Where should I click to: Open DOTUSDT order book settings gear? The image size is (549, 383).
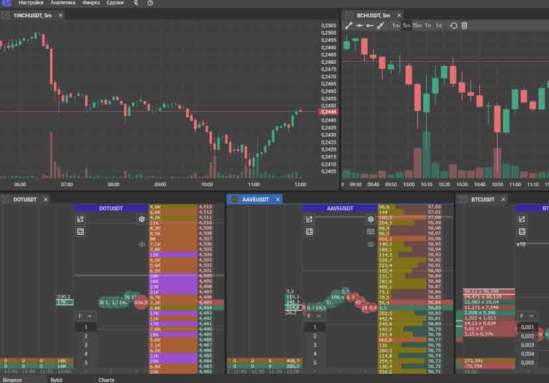pyautogui.click(x=142, y=219)
